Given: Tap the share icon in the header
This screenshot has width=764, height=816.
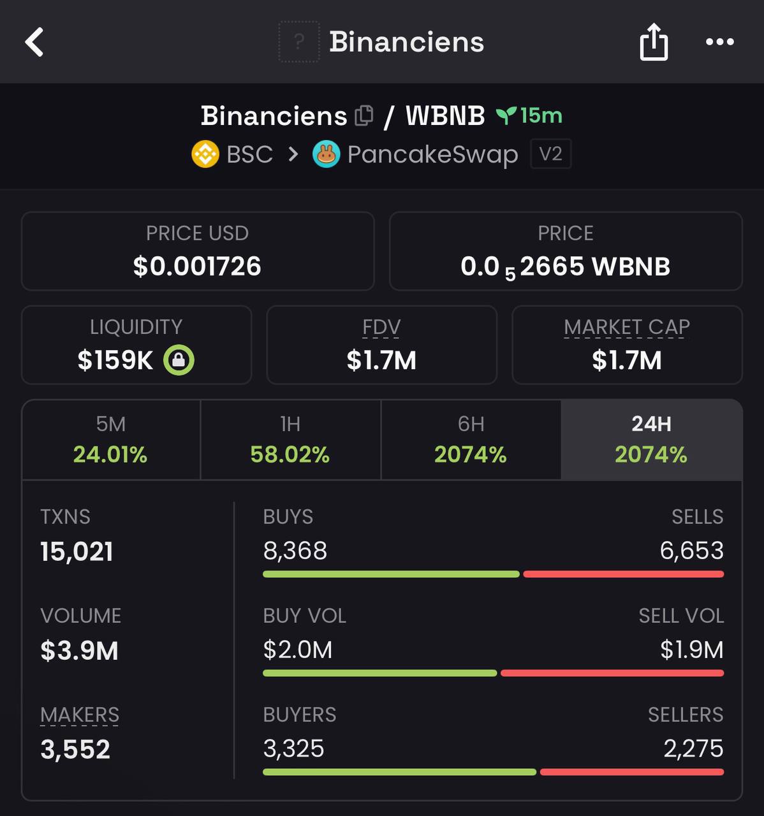Looking at the screenshot, I should point(654,42).
